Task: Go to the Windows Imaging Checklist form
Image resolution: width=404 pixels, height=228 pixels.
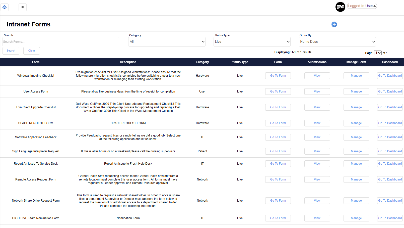Action: click(278, 76)
